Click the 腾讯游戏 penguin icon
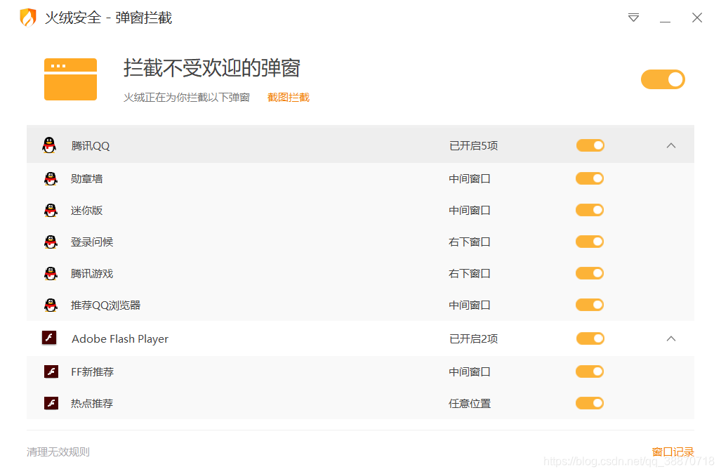Screen dimensions: 721x474 50,273
